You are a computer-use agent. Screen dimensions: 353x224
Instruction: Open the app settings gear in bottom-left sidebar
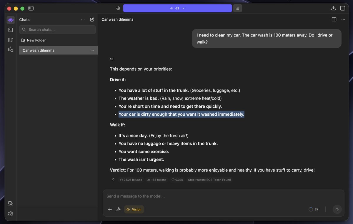click(x=11, y=213)
